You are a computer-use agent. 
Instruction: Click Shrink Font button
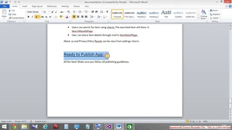[x=56, y=12]
